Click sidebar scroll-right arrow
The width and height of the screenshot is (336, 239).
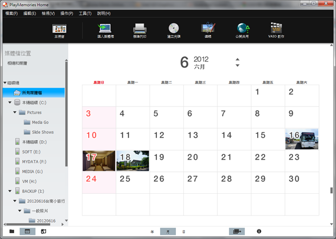click(62, 224)
